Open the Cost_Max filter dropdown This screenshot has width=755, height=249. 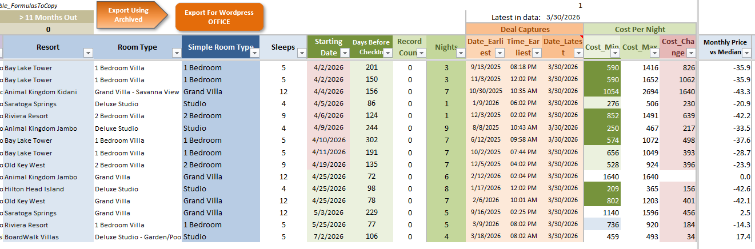tap(653, 53)
